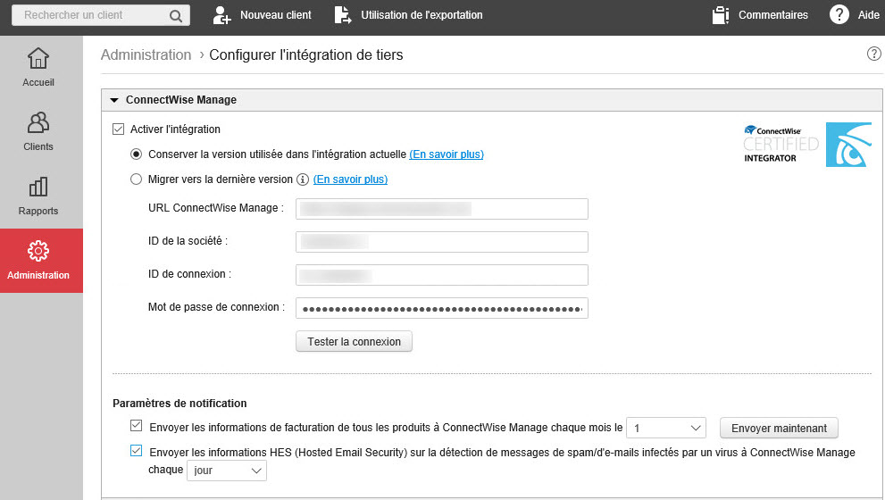Uncheck Activer l'intégration checkbox

(118, 129)
